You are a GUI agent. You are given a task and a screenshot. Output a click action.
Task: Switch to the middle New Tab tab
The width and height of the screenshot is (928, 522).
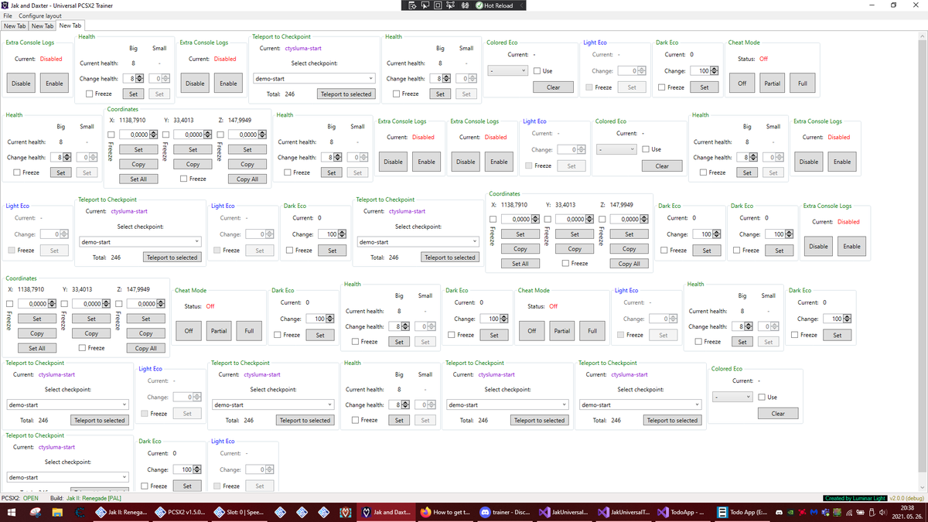pyautogui.click(x=43, y=26)
